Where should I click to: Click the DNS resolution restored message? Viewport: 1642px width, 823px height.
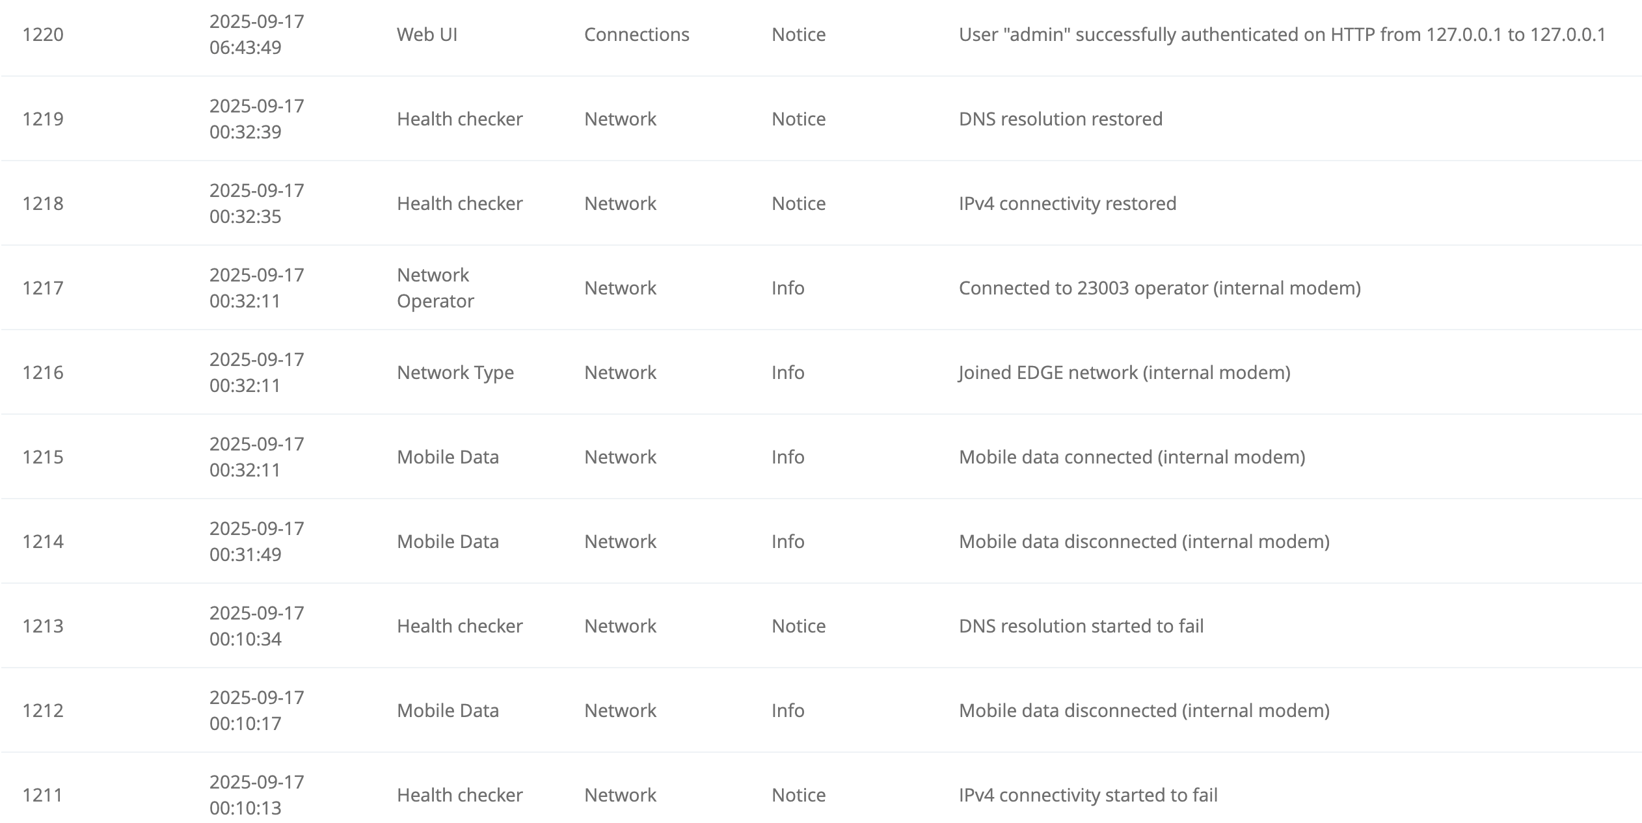coord(1060,119)
